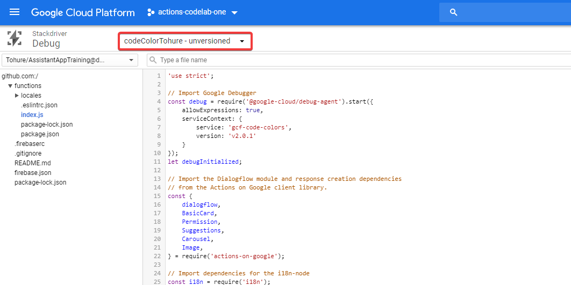Image resolution: width=571 pixels, height=285 pixels.
Task: Click the '@google-cloud/debug-agent' string
Action: coord(293,101)
